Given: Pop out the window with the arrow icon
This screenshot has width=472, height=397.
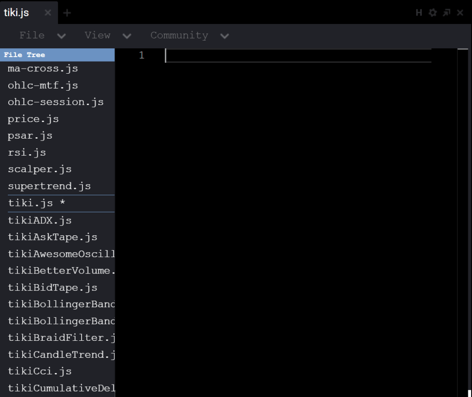Looking at the screenshot, I should point(446,12).
